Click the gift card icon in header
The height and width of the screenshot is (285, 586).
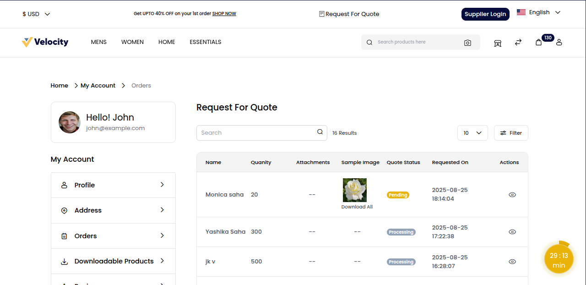497,42
